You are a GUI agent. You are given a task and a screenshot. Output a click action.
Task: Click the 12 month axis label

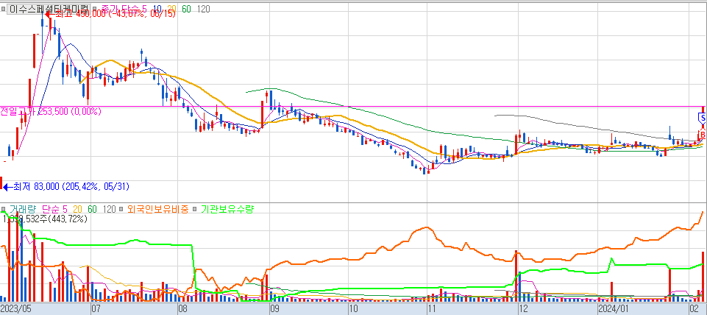coord(523,310)
